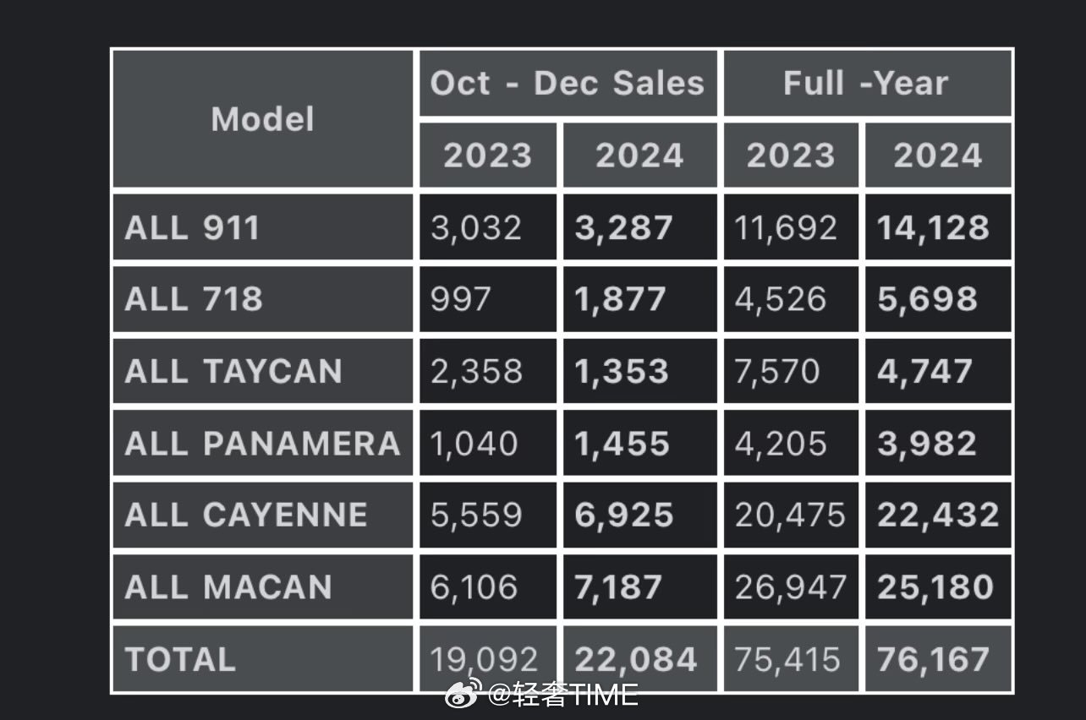Viewport: 1086px width, 720px height.
Task: Select the ALL CAYENNE row label
Action: click(x=263, y=515)
